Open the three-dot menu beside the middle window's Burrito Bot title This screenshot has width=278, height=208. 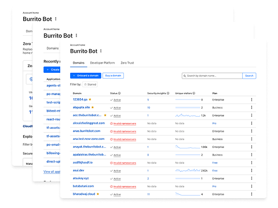tap(76, 36)
